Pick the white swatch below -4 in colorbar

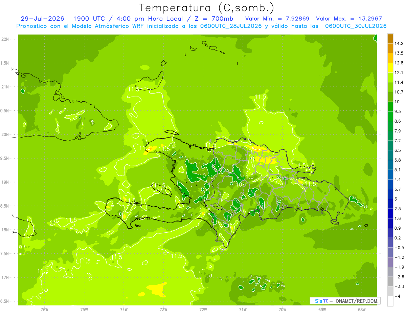click(x=390, y=301)
